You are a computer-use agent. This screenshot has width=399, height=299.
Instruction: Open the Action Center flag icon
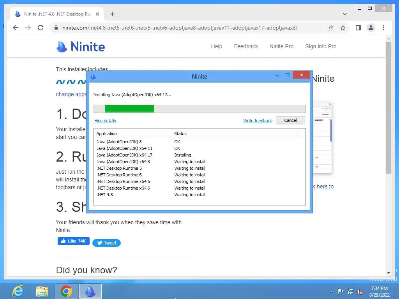point(341,291)
